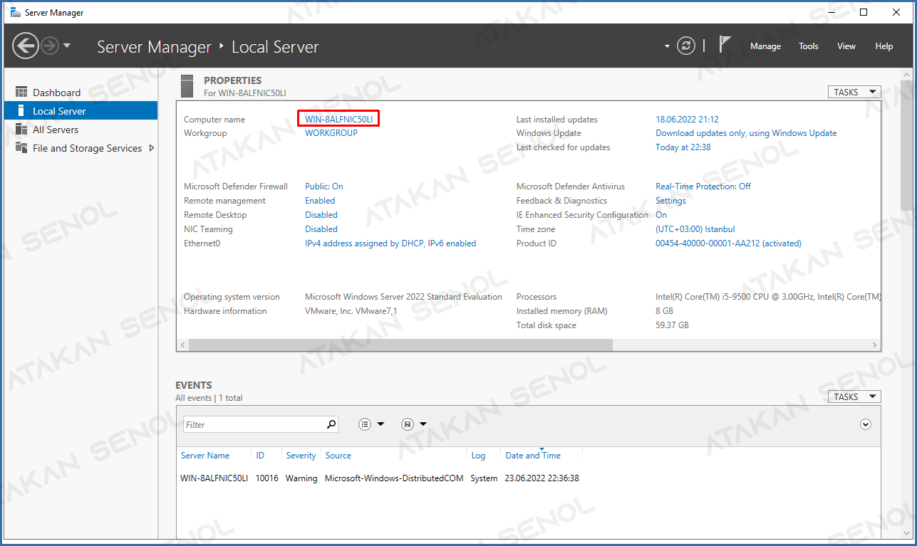Open the navigation history dropdown arrow
The image size is (917, 546).
click(67, 46)
